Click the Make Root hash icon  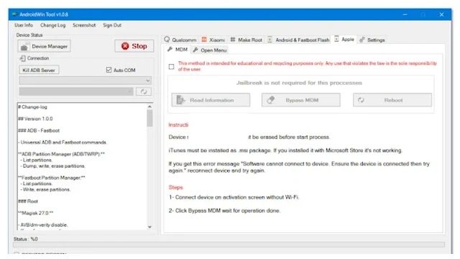click(233, 40)
